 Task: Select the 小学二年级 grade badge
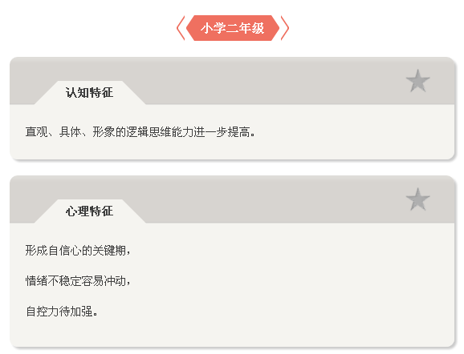233,28
